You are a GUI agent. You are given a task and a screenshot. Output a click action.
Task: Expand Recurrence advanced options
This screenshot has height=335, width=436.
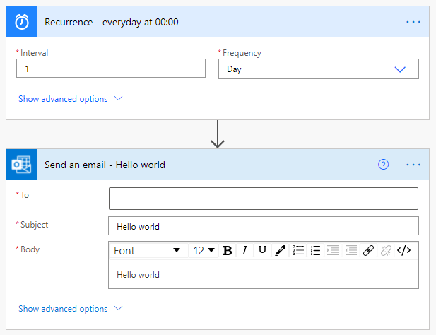71,99
